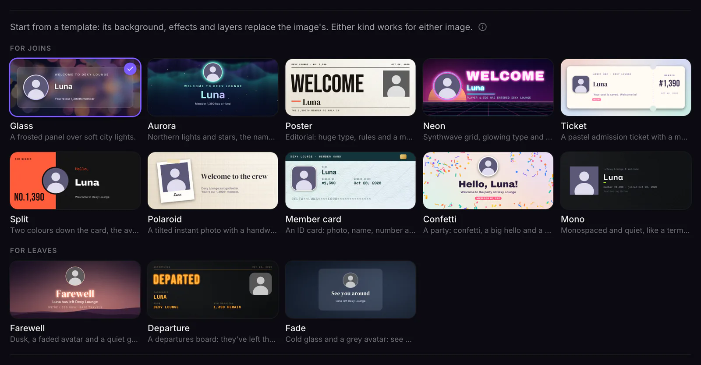This screenshot has width=701, height=365.
Task: Click the "Neon" title label
Action: (x=434, y=126)
